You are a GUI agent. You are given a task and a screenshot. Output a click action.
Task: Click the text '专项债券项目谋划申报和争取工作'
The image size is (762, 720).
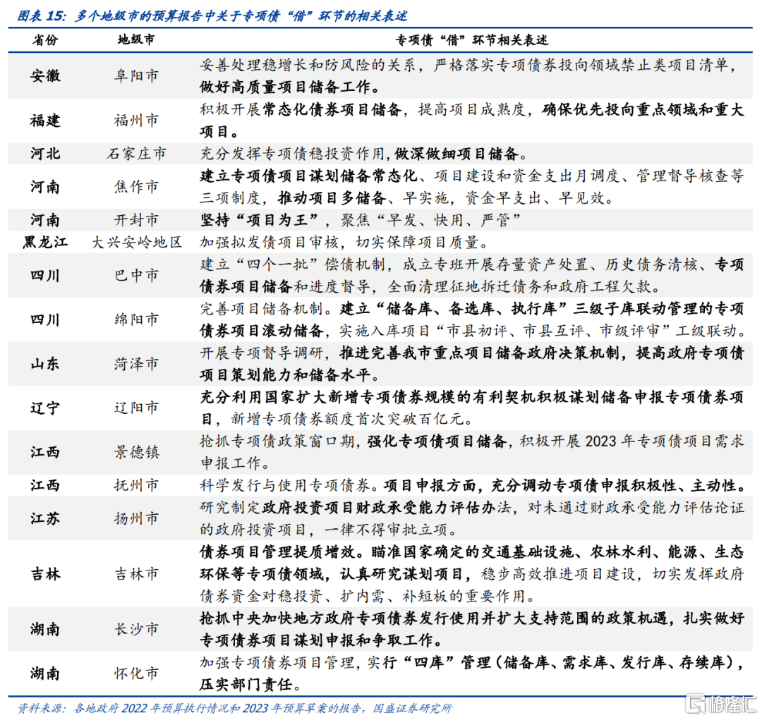(316, 641)
